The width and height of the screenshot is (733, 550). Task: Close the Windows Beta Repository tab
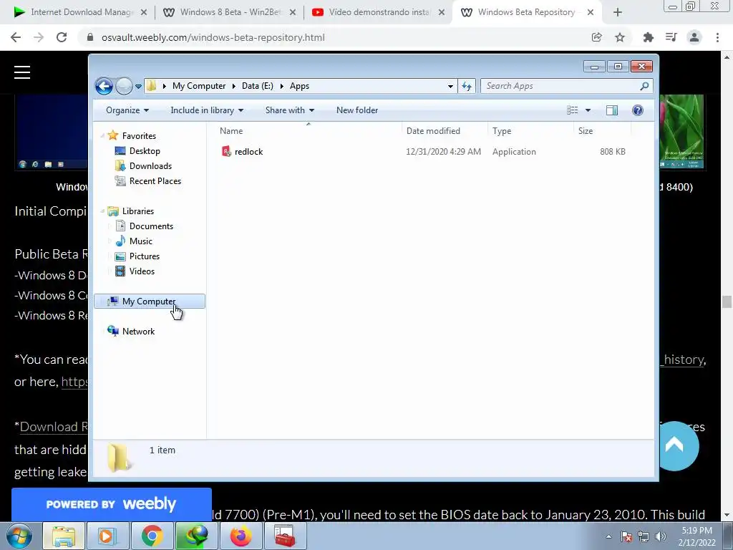591,13
